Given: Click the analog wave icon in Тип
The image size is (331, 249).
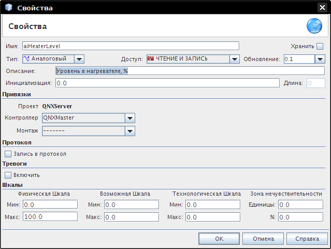Looking at the screenshot, I should (26, 58).
